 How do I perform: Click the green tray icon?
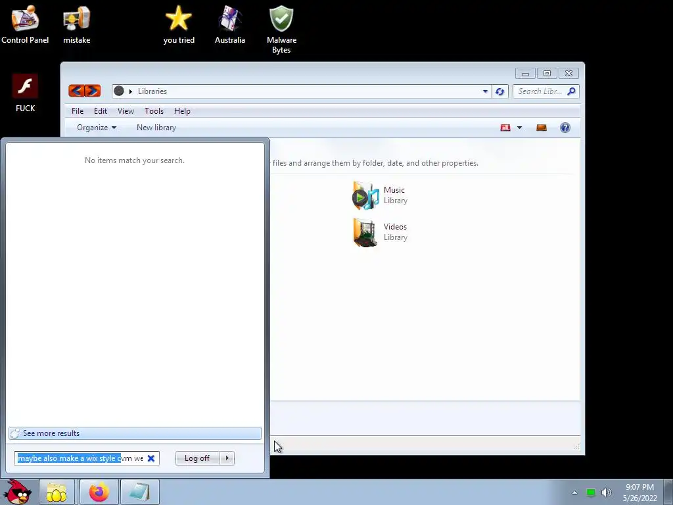591,493
